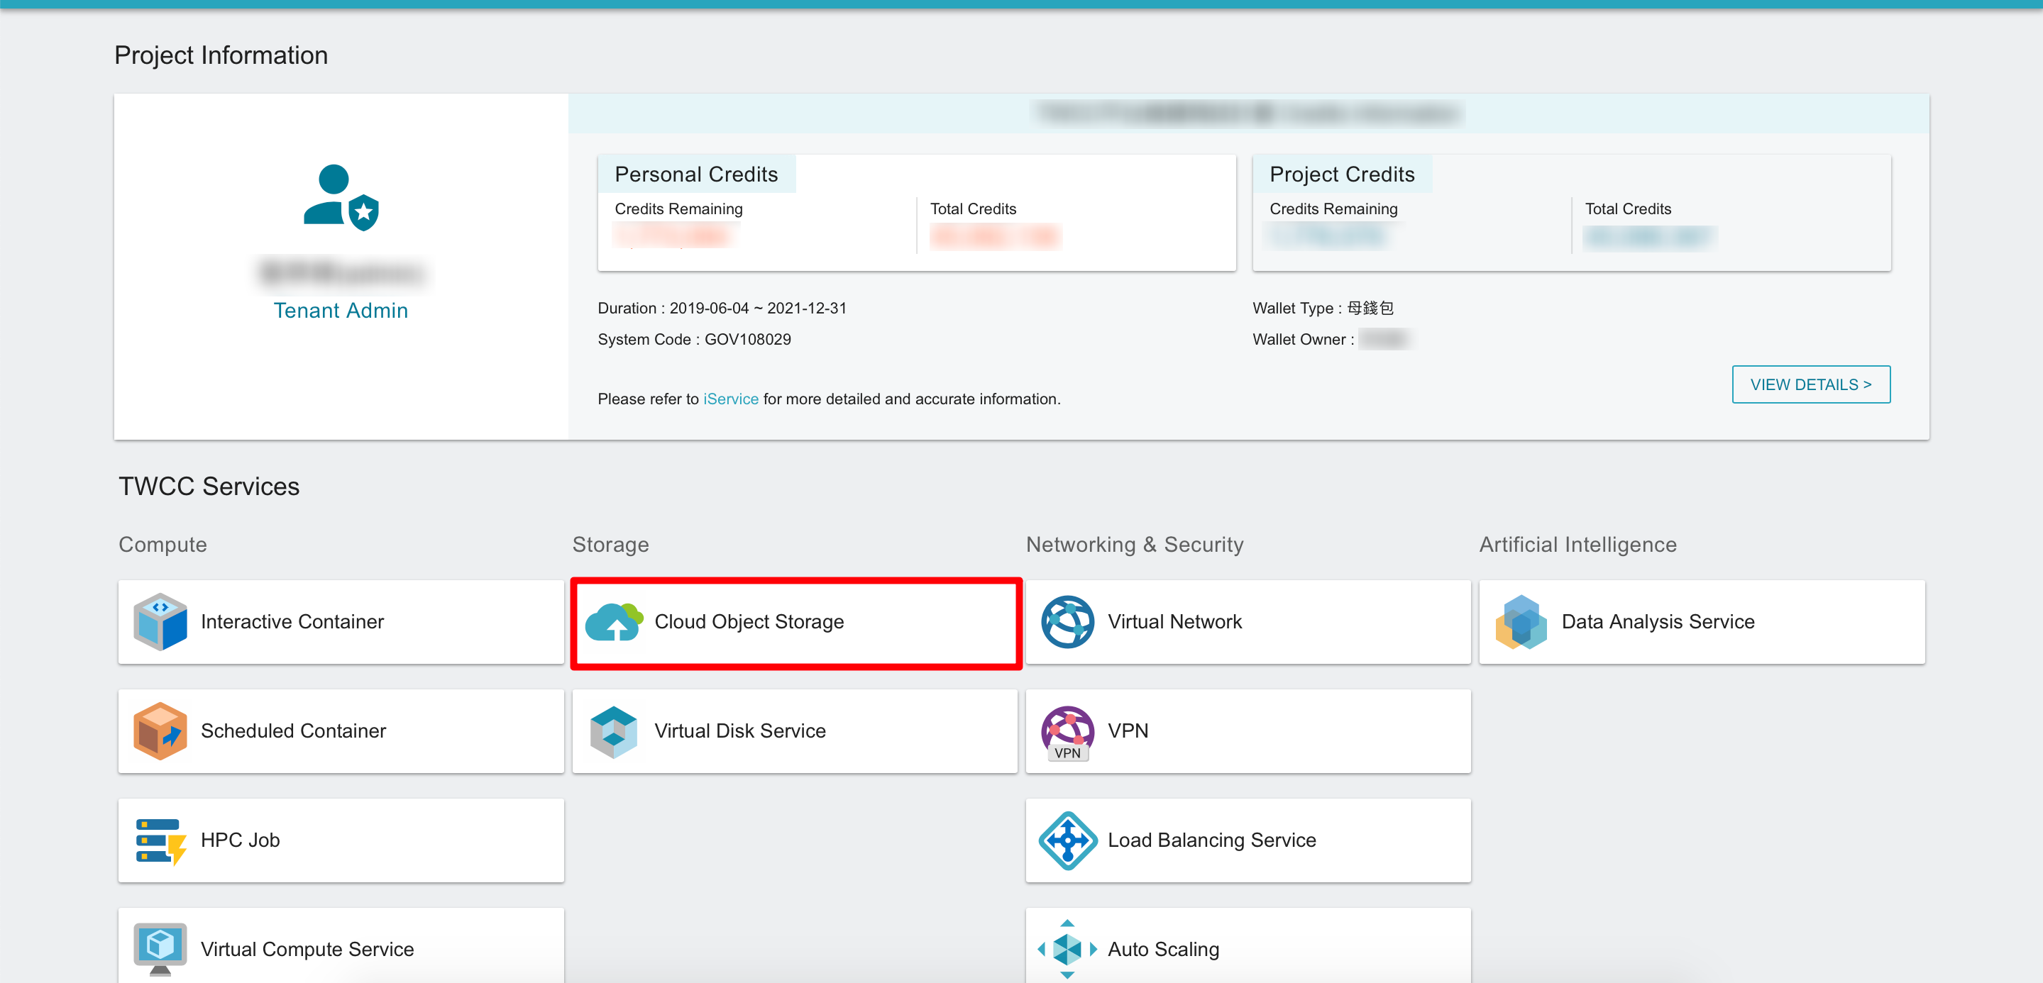Click the Virtual Compute Service monitor icon
Screen dimensions: 2043x983
click(x=160, y=949)
